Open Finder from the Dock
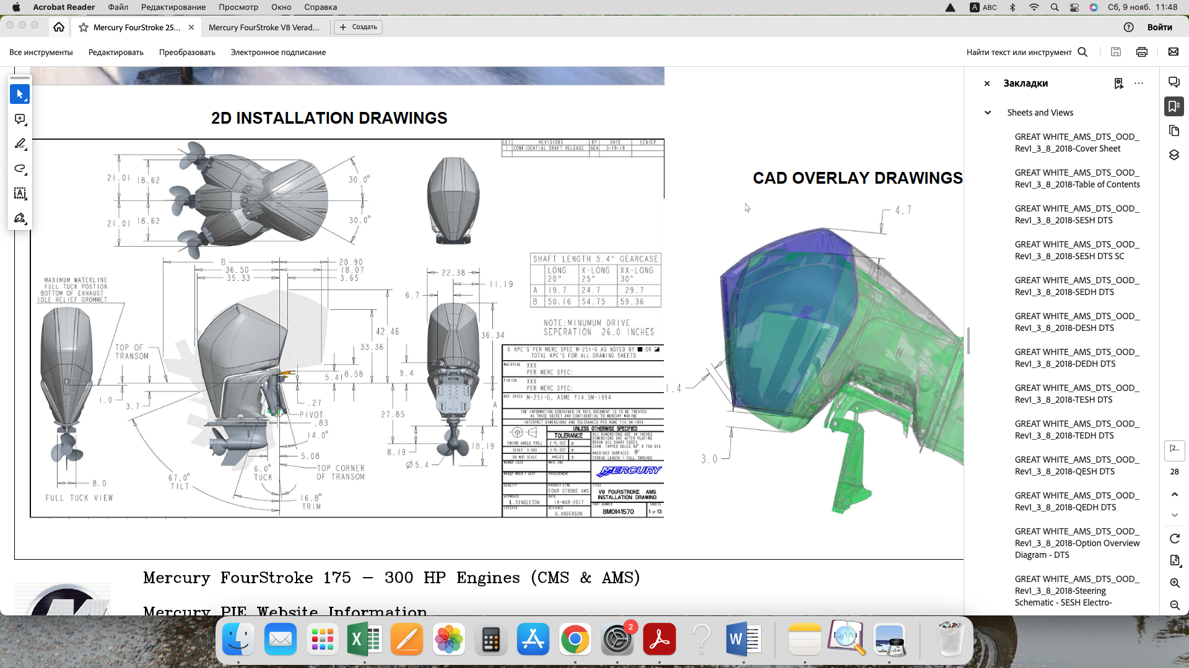Image resolution: width=1189 pixels, height=668 pixels. tap(238, 640)
